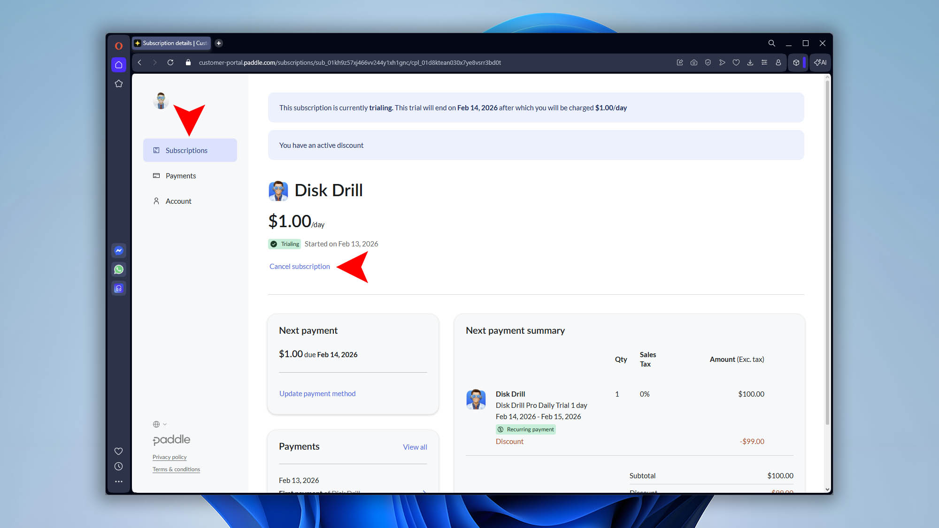Open the Opera AI assistant button
This screenshot has height=528, width=939.
point(820,62)
